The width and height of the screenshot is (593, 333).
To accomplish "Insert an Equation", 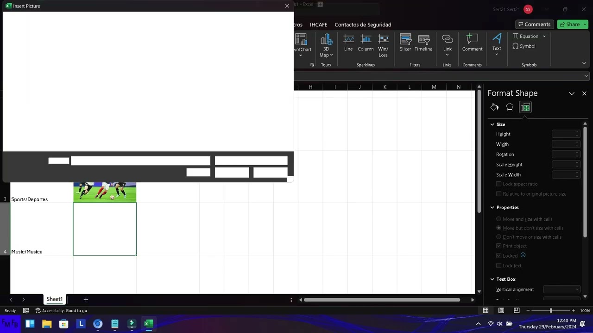I will click(526, 36).
